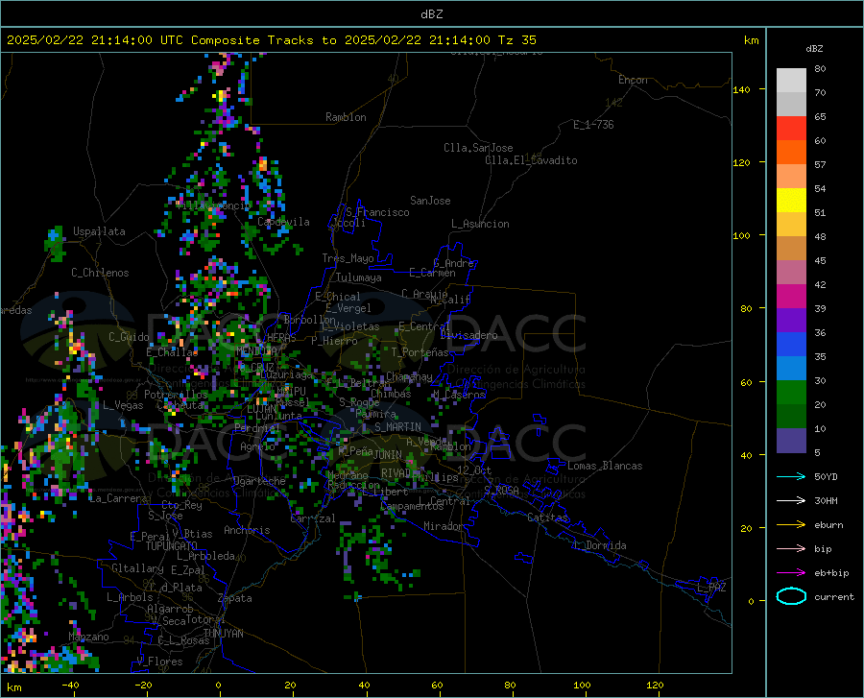Click the SanJose map label
The height and width of the screenshot is (698, 864).
tap(430, 201)
